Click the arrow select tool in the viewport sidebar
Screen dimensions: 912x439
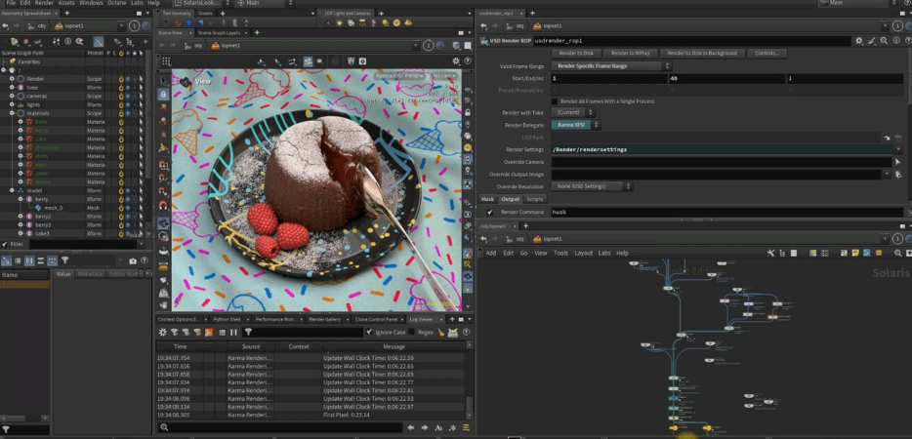tap(163, 81)
